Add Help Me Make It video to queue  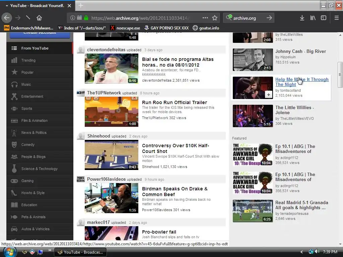[x=268, y=95]
